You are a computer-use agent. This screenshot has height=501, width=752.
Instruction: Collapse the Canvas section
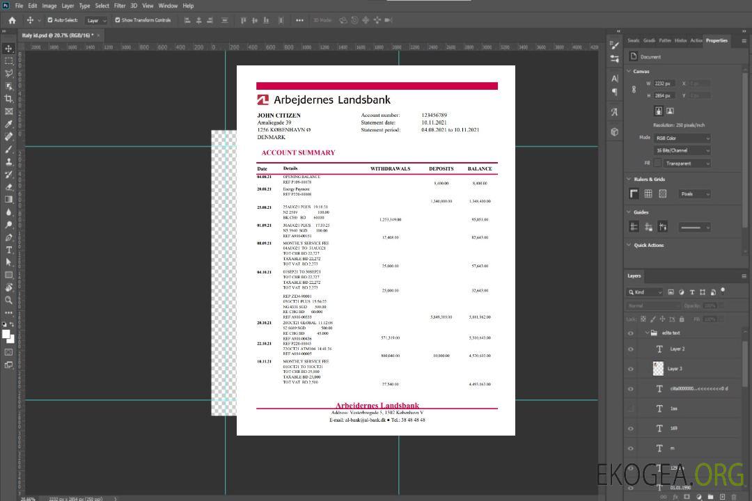[x=629, y=71]
